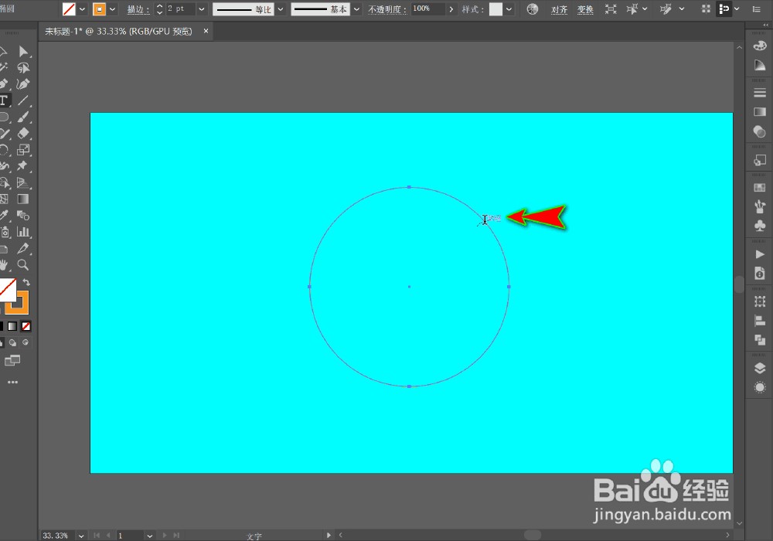The height and width of the screenshot is (541, 773).
Task: Switch to Draw Behind mode
Action: (12, 342)
